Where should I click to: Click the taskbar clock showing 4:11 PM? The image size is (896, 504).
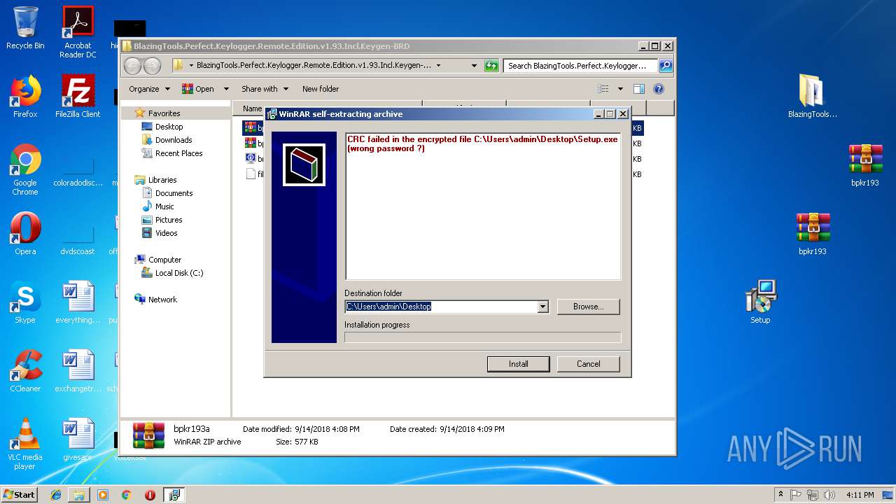860,495
